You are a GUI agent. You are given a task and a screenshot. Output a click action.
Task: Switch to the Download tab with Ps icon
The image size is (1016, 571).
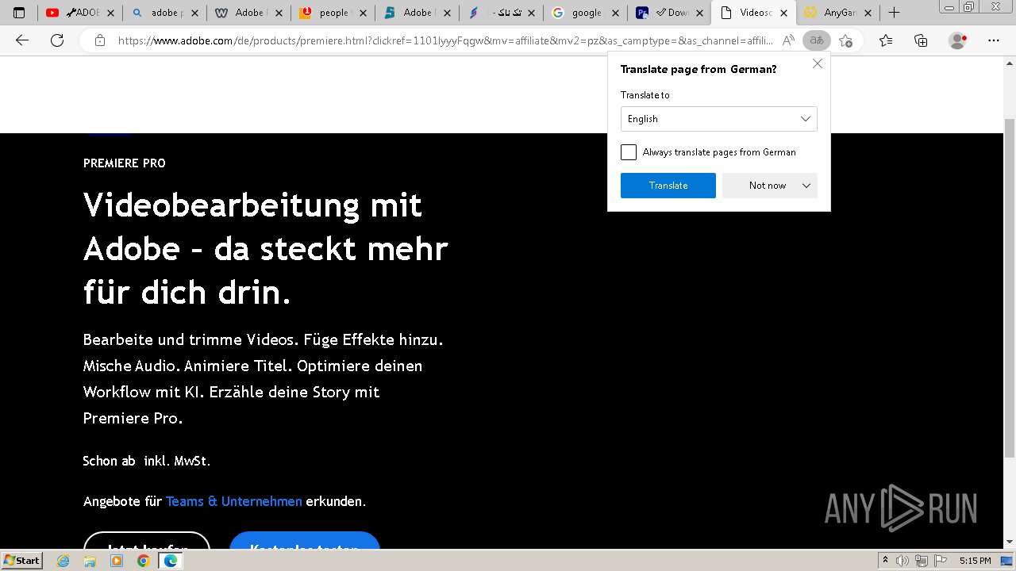click(669, 13)
